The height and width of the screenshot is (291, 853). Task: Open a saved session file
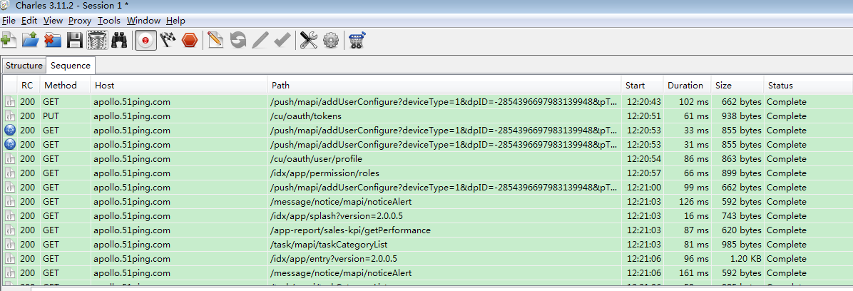click(30, 41)
